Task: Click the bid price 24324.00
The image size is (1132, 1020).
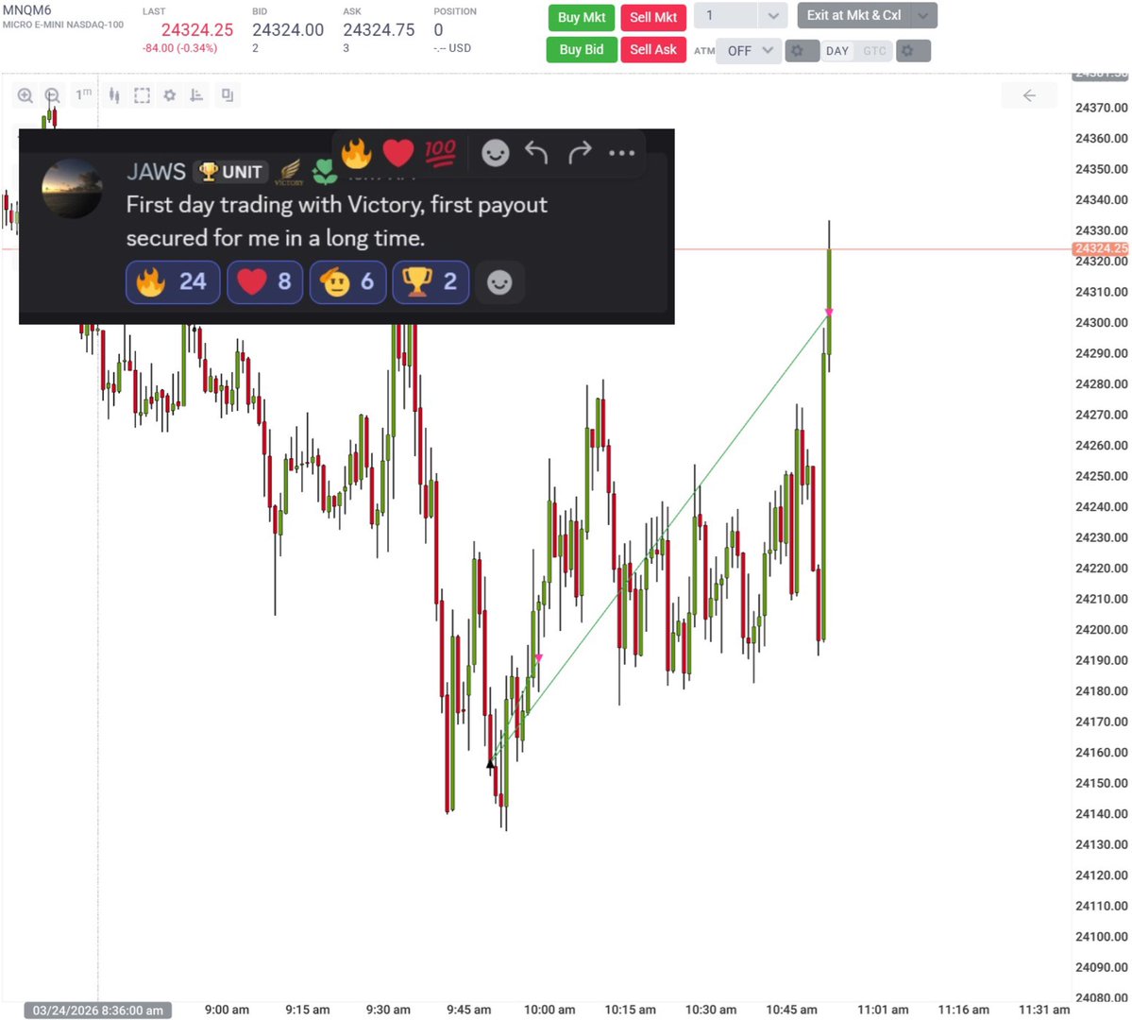Action: [x=288, y=29]
